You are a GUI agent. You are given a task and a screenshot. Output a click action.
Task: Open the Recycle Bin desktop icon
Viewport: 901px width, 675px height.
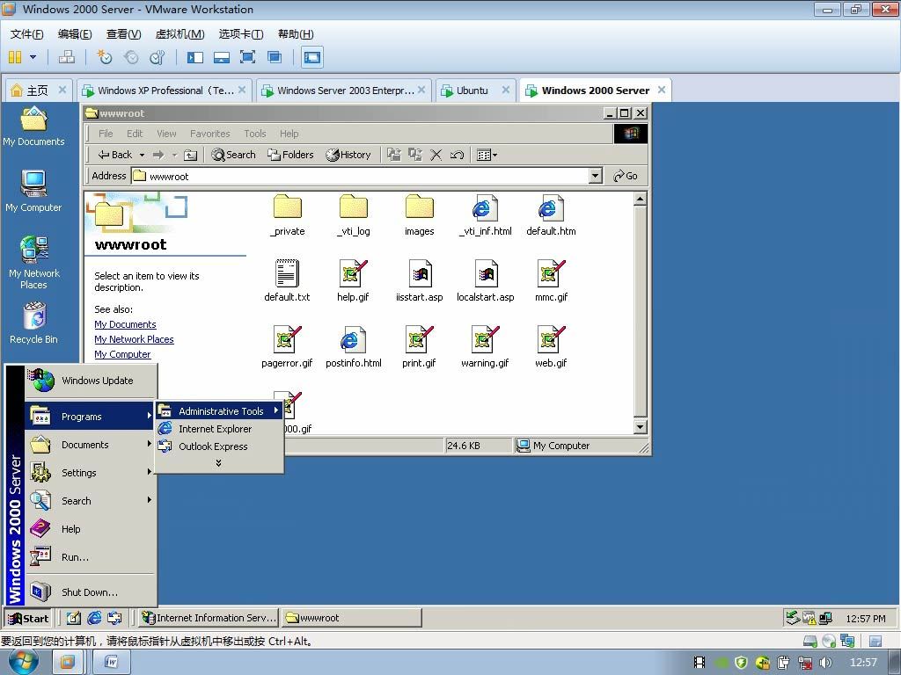tap(34, 323)
